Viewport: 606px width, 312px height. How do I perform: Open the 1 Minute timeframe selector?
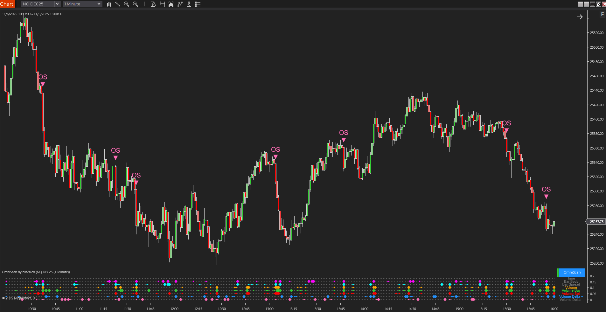[99, 4]
